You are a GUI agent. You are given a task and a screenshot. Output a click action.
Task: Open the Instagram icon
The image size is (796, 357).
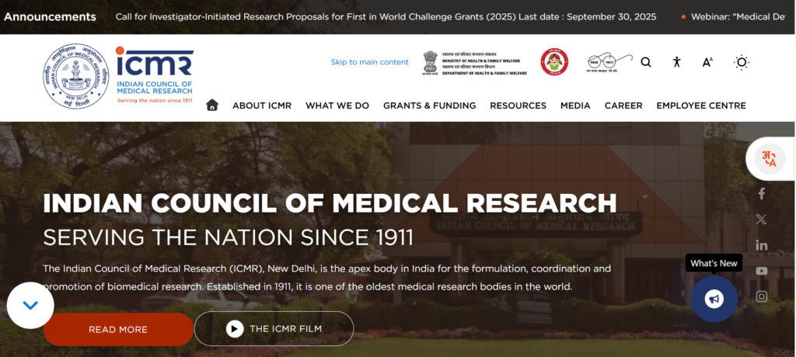point(762,296)
